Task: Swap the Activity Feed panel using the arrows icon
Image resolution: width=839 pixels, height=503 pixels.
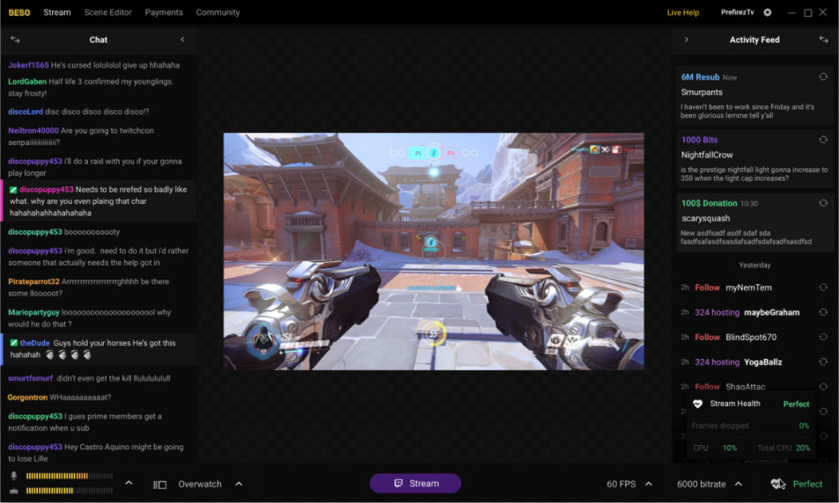Action: 823,40
